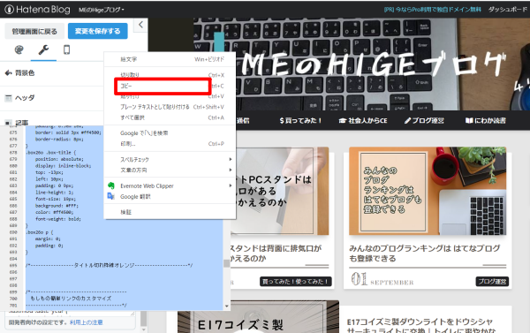This screenshot has width=530, height=333.
Task: Collapse the sidebar with the chevron arrow
Action: pos(140,25)
